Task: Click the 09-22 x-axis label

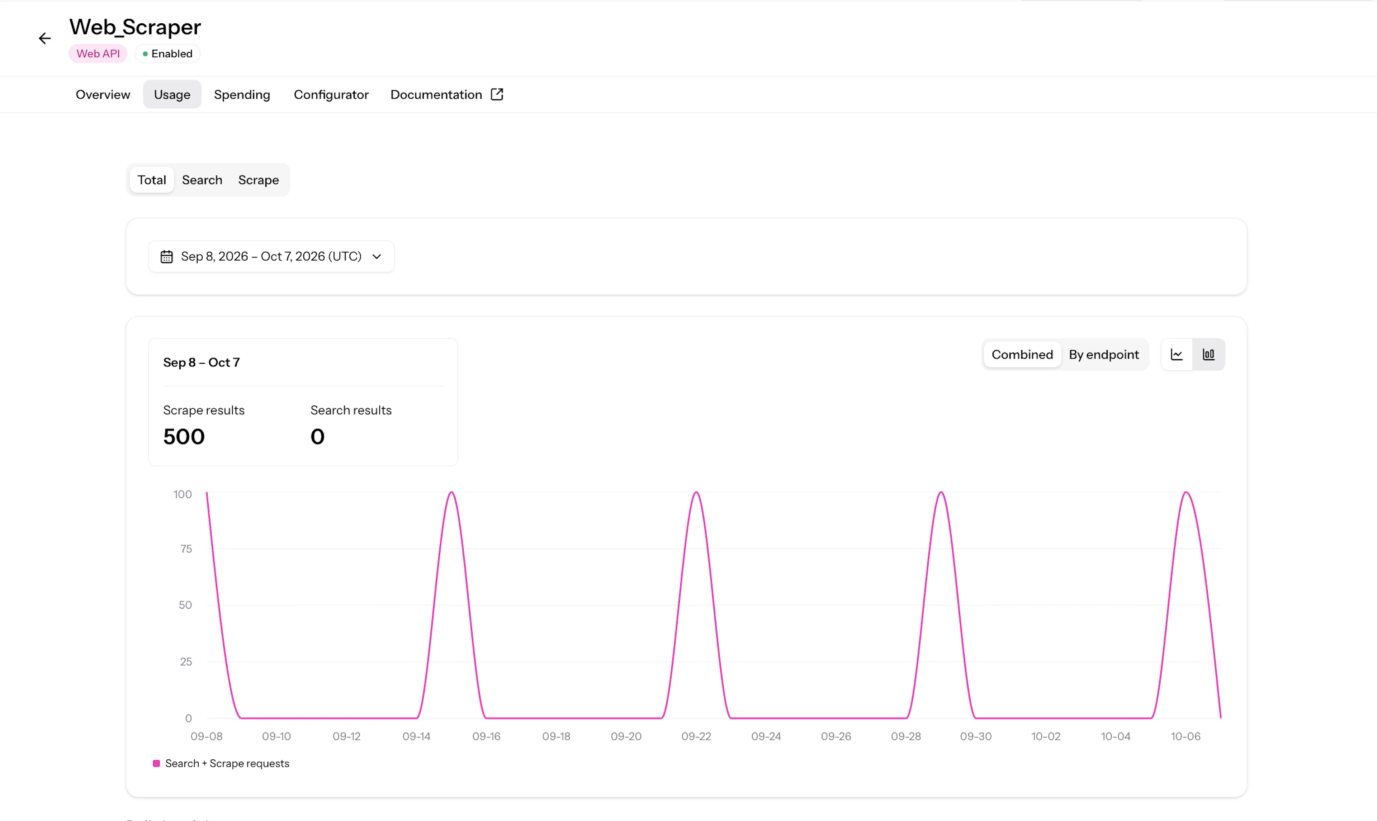Action: [696, 736]
